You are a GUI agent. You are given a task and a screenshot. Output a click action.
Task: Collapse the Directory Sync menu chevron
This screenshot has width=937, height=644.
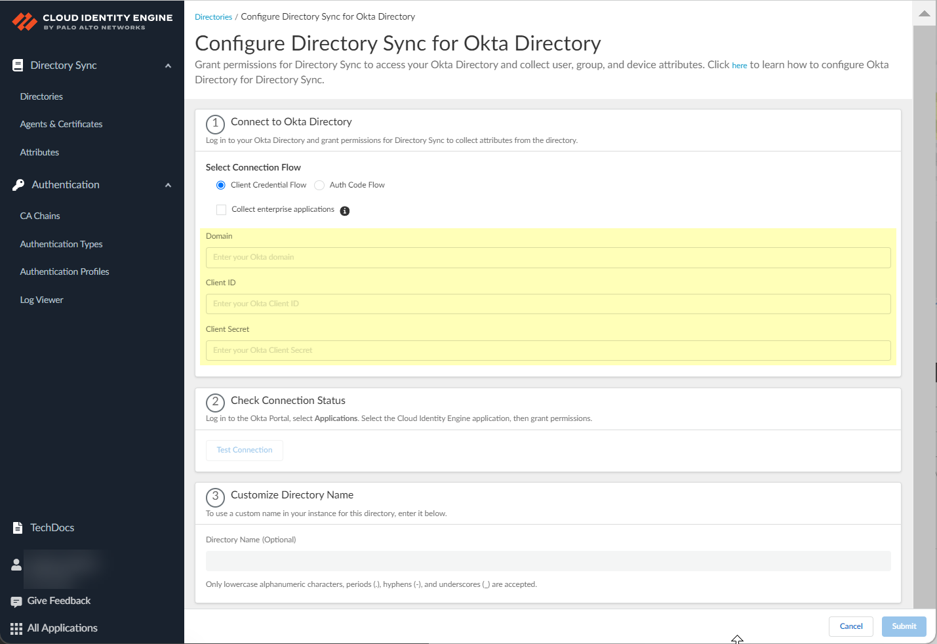click(168, 66)
